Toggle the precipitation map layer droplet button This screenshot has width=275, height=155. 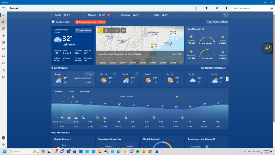tap(100, 31)
